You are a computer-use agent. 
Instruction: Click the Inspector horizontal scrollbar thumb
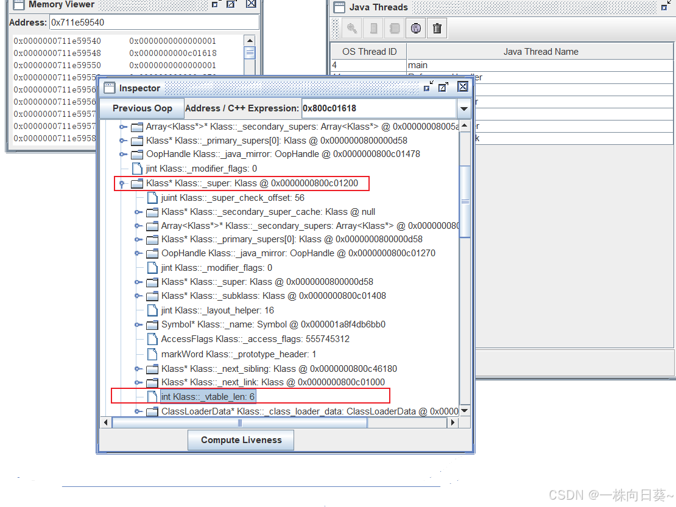coord(240,423)
